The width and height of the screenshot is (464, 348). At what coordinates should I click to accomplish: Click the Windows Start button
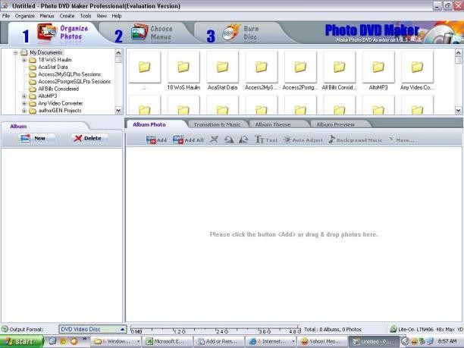[20, 341]
